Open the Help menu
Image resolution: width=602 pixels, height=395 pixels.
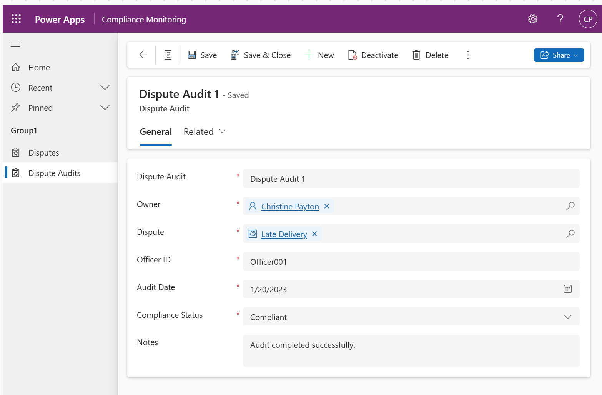(560, 18)
